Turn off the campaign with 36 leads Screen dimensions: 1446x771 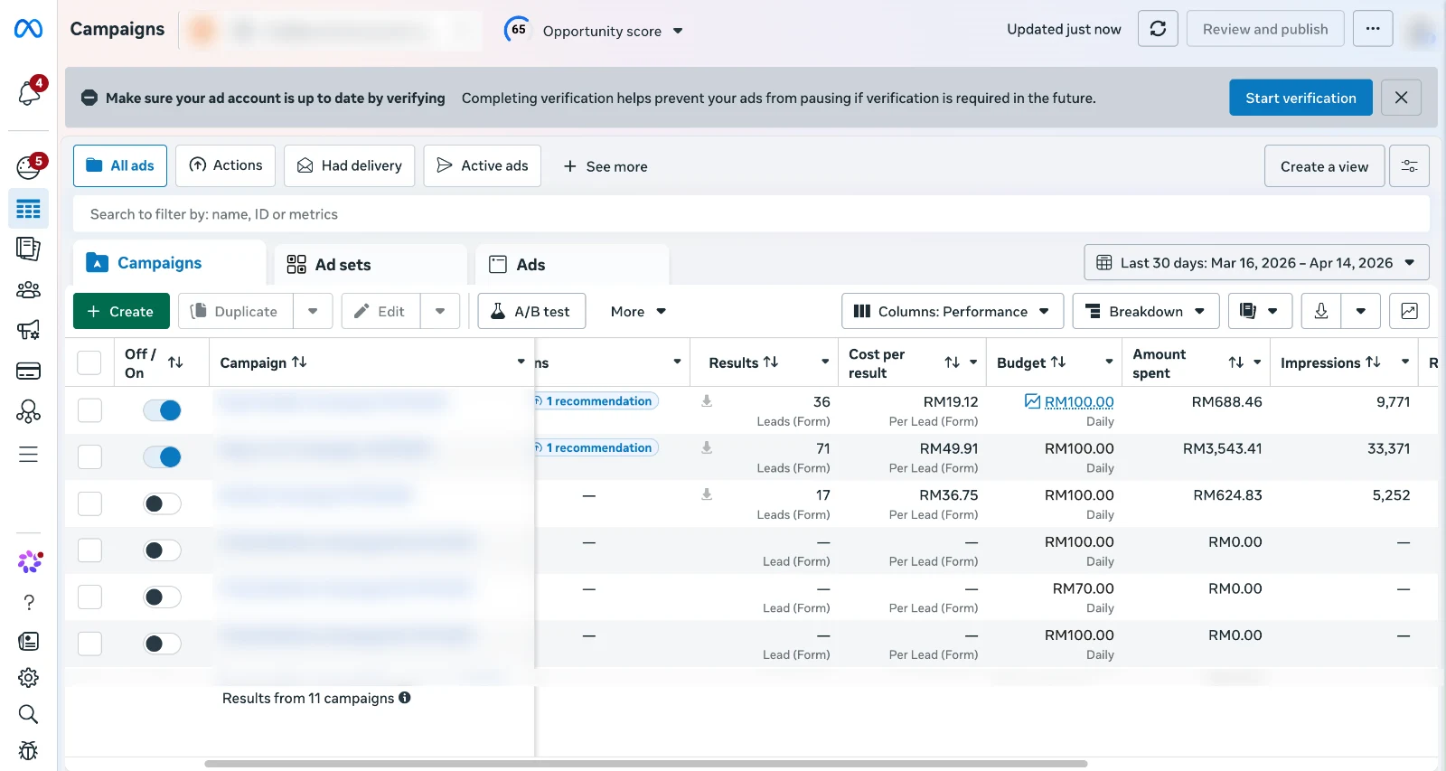[163, 410]
